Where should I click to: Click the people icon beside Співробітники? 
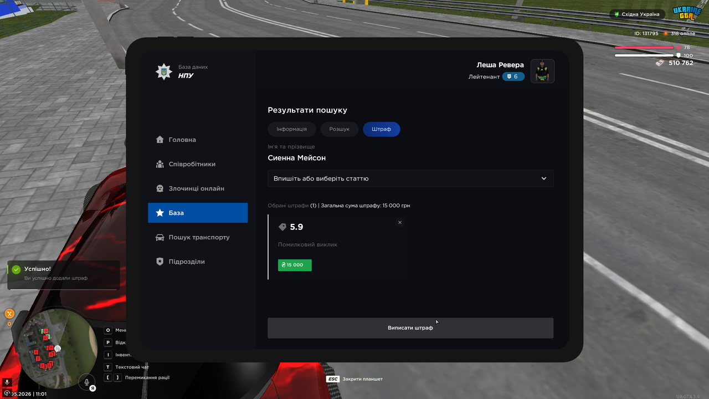pos(160,164)
